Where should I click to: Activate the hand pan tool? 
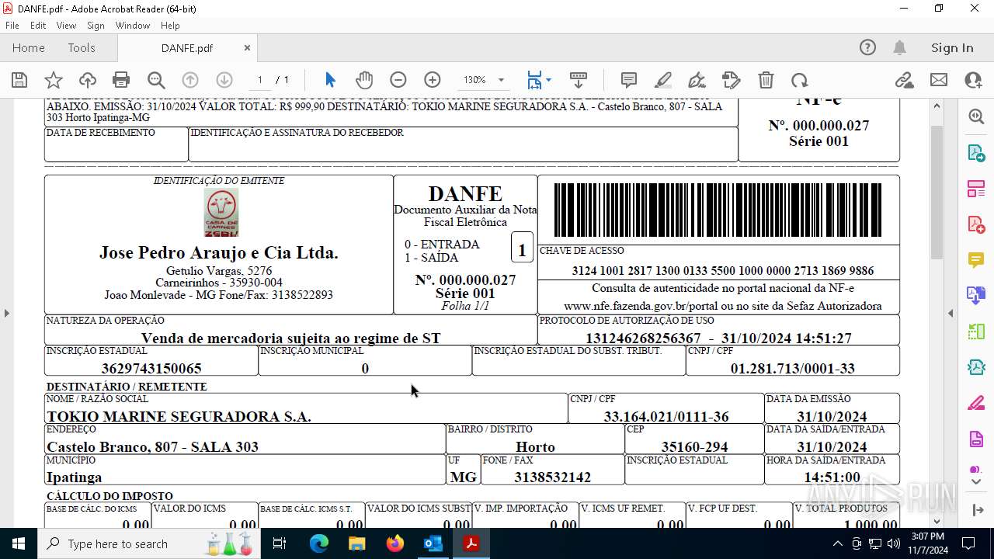(x=364, y=80)
